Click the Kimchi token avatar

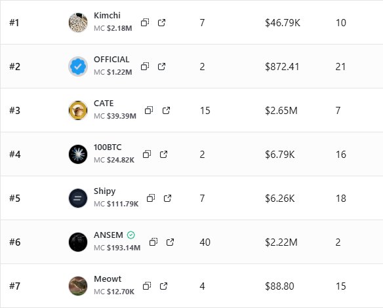click(78, 22)
